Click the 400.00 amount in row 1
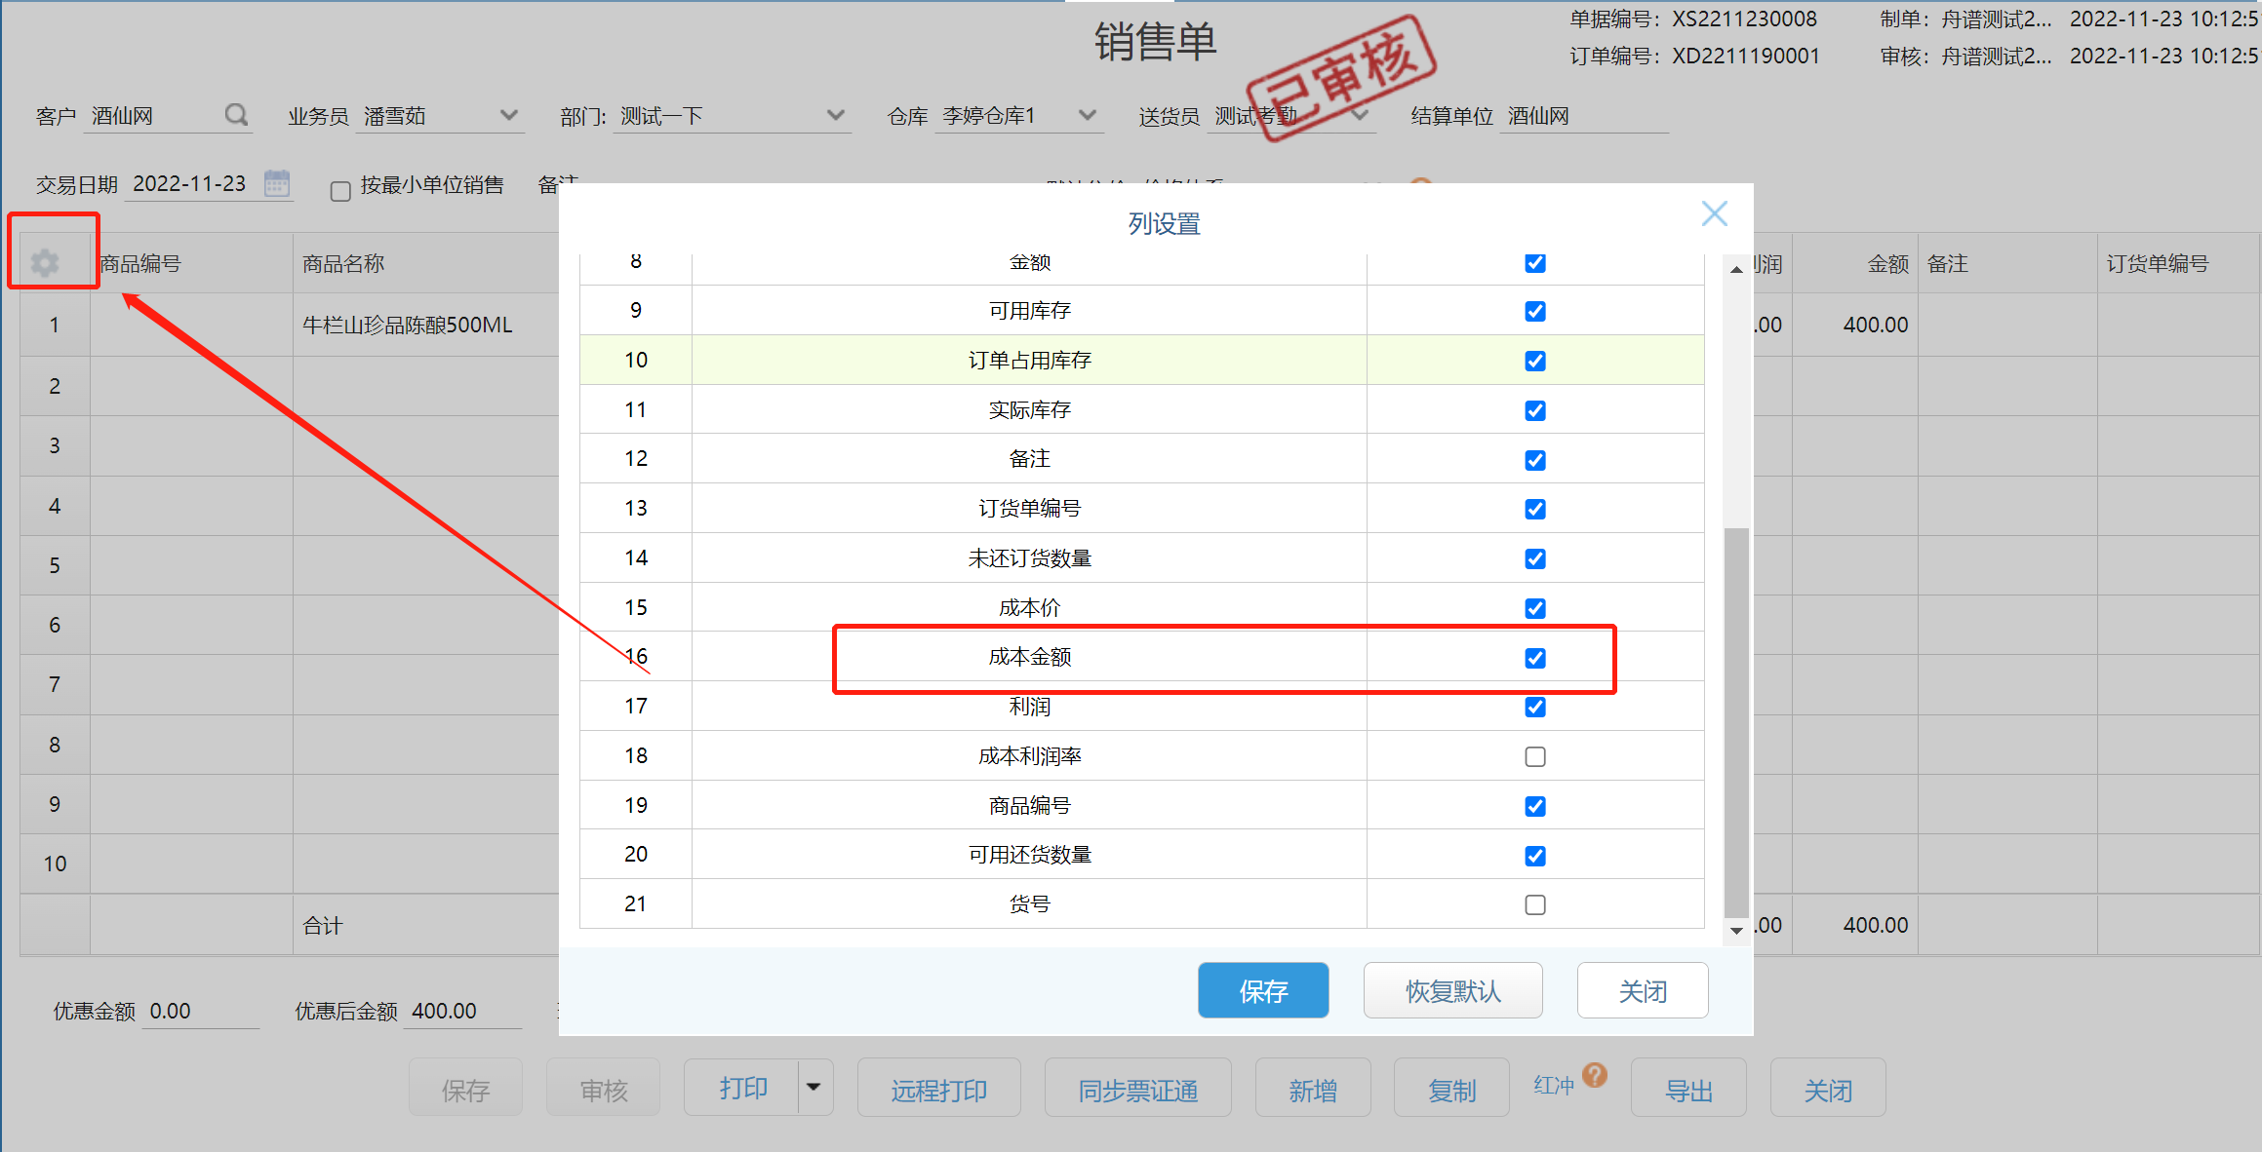Viewport: 2262px width, 1152px height. [x=1875, y=325]
